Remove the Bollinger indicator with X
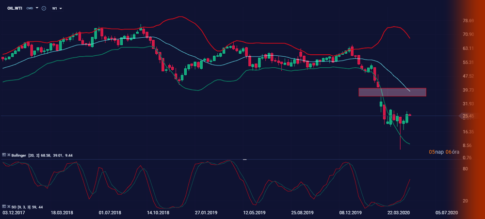The height and width of the screenshot is (219, 485). 9,155
